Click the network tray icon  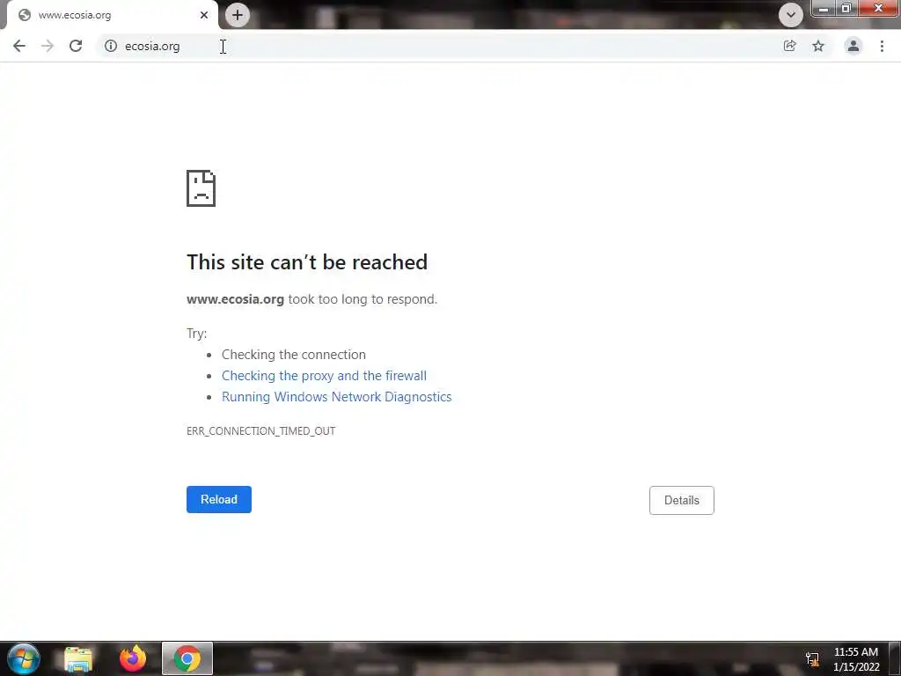pyautogui.click(x=812, y=659)
